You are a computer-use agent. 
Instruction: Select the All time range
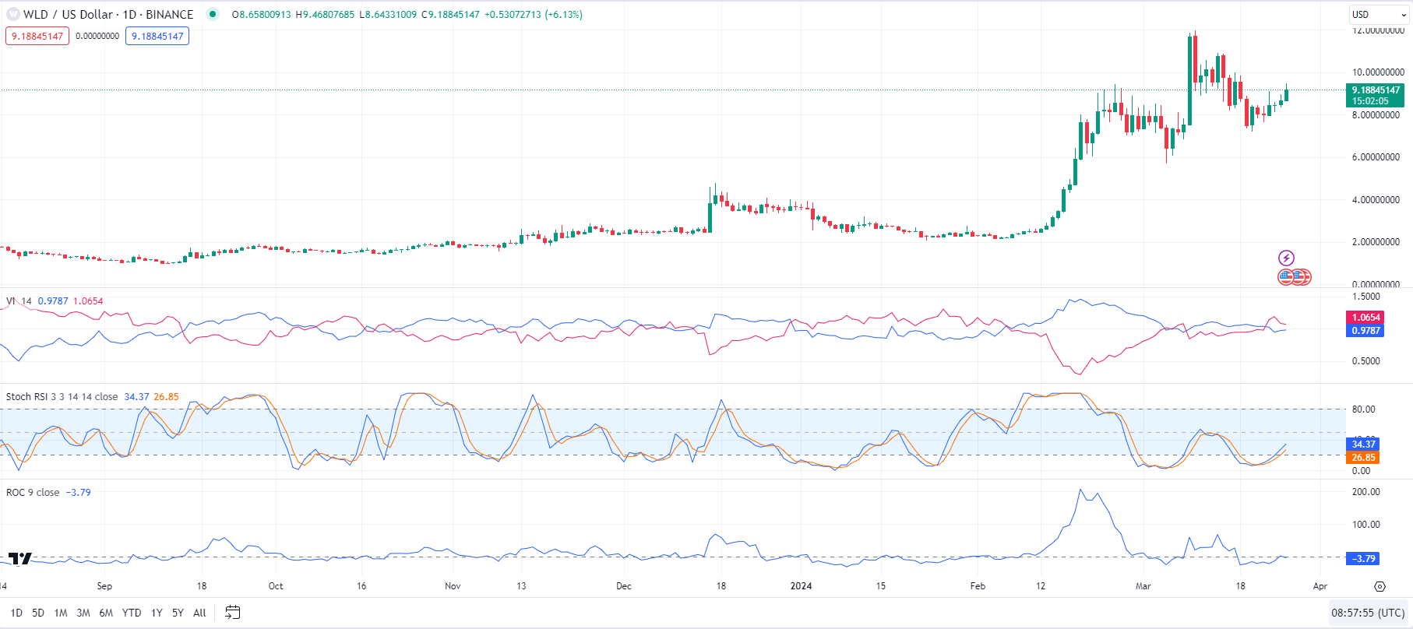(199, 613)
